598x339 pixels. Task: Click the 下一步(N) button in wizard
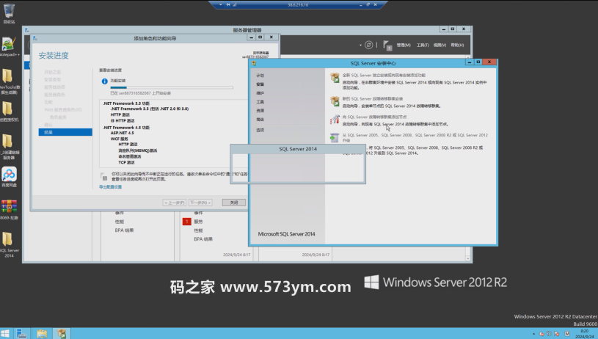point(200,203)
